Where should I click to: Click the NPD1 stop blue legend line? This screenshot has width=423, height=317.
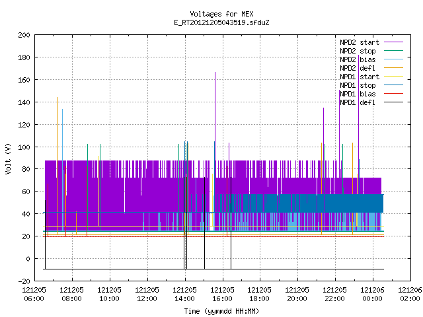pos(393,85)
